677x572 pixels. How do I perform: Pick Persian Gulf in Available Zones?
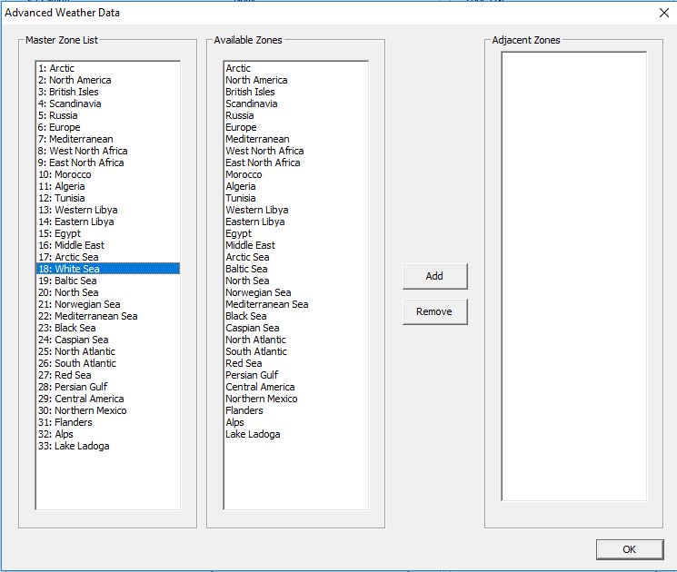296,375
